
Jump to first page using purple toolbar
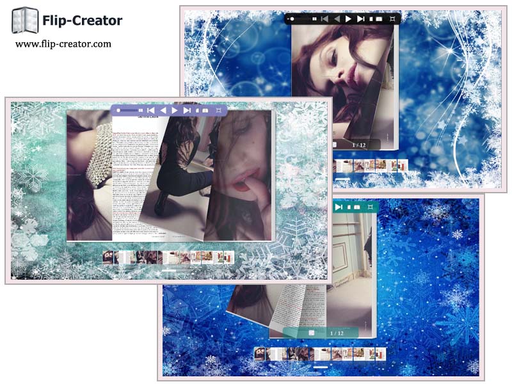pyautogui.click(x=150, y=110)
